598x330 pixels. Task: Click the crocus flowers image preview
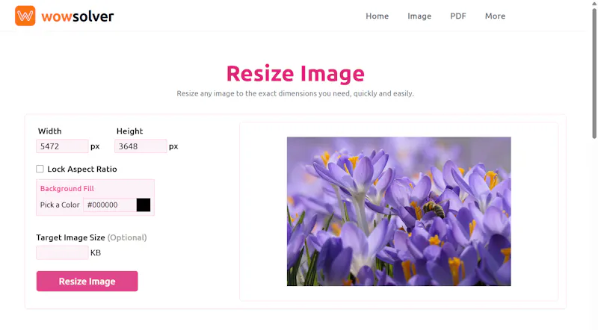click(398, 211)
